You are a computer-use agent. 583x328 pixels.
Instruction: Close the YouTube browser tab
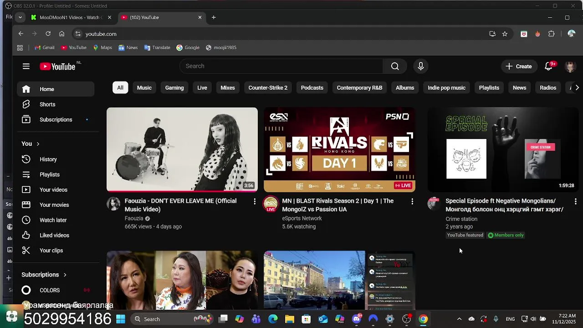pos(199,17)
